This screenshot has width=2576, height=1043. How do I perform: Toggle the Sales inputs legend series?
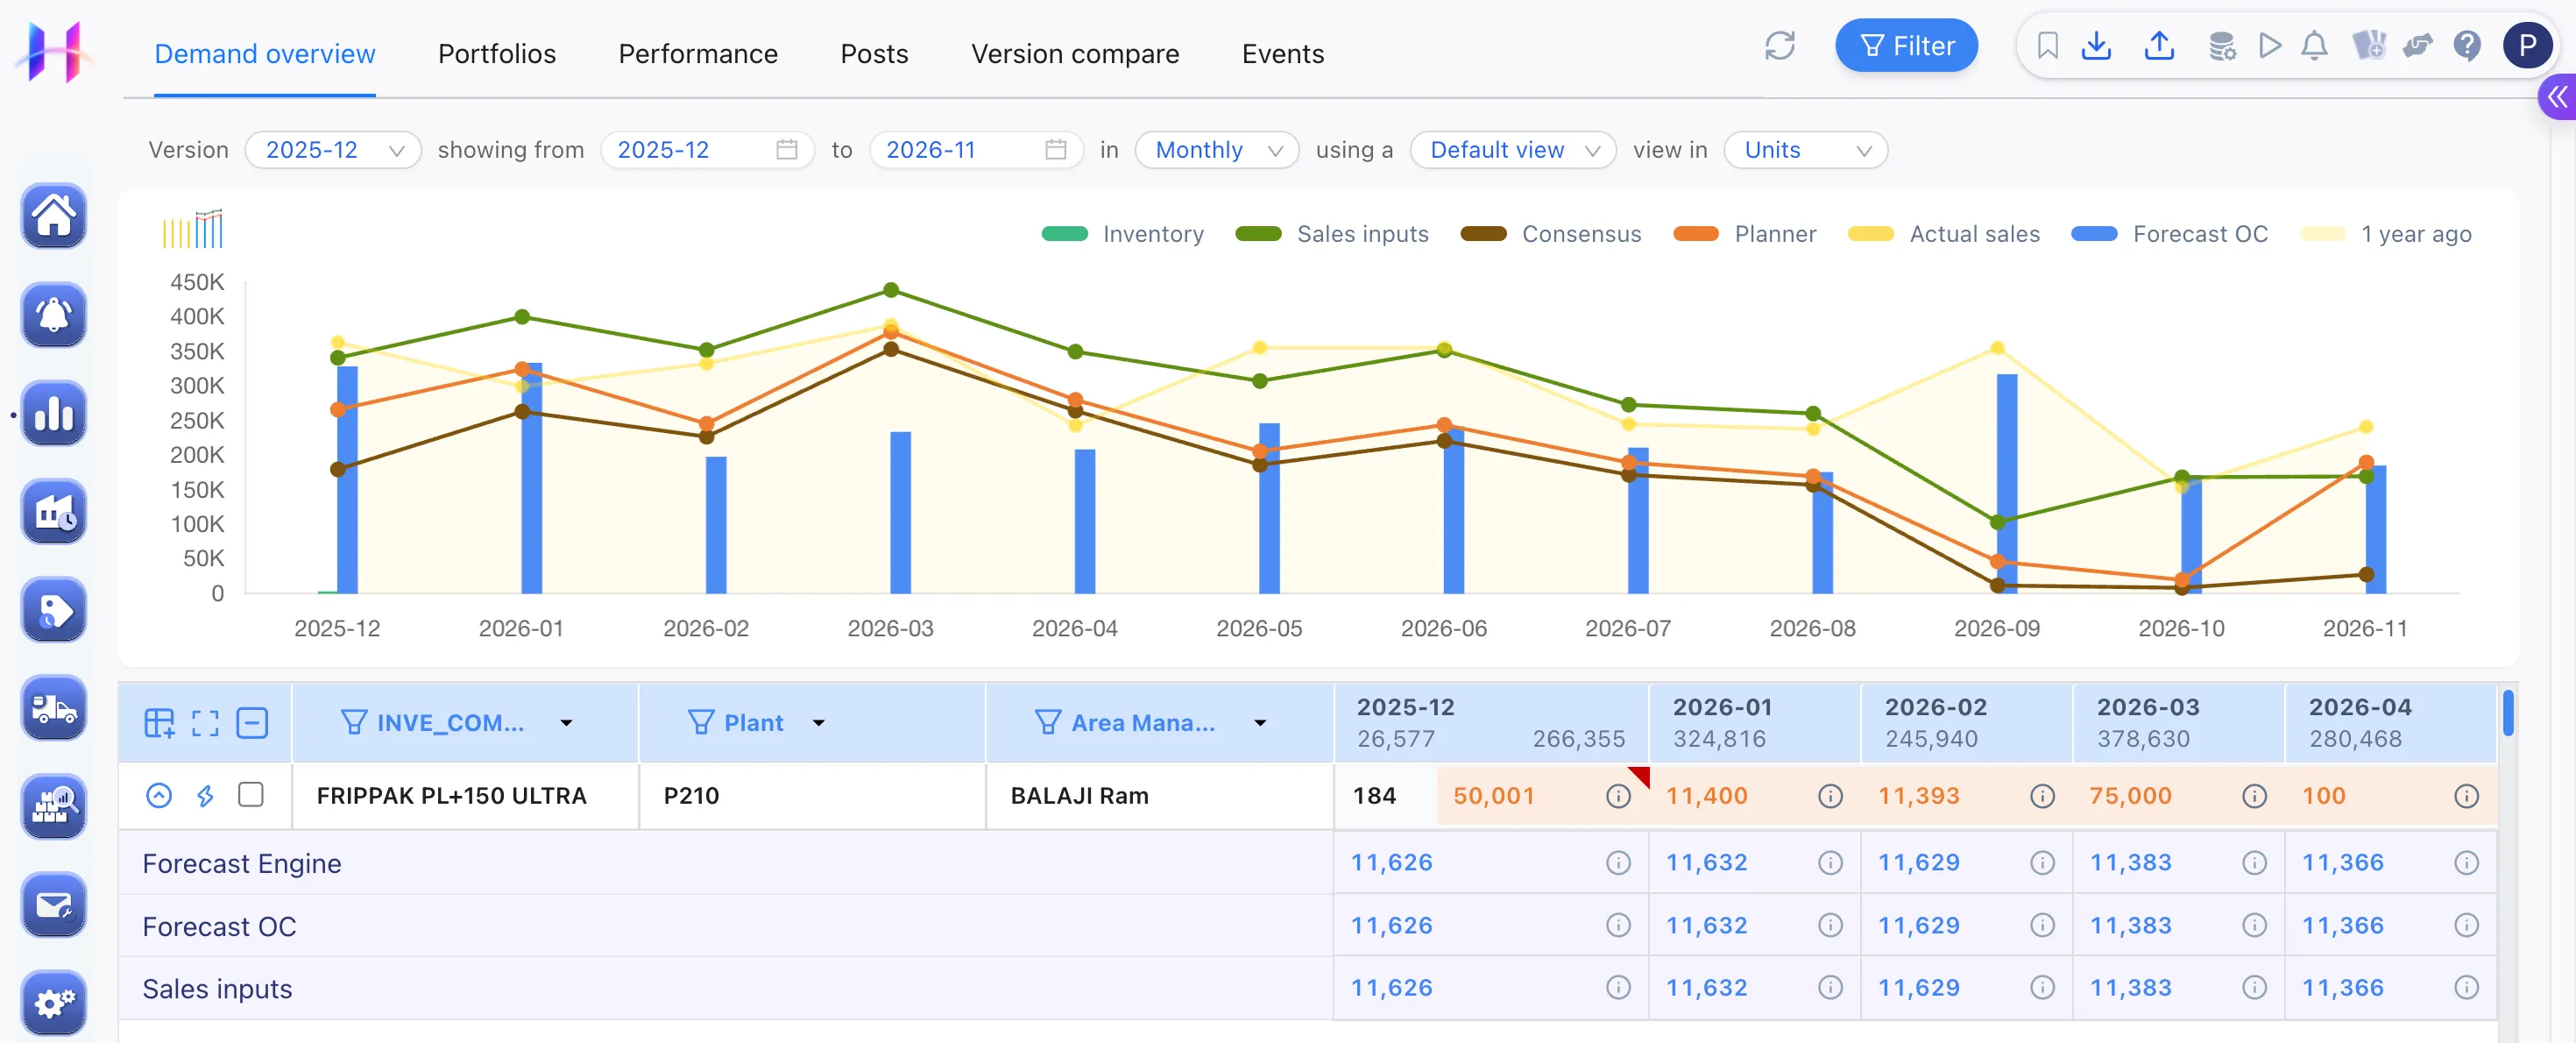tap(1332, 234)
